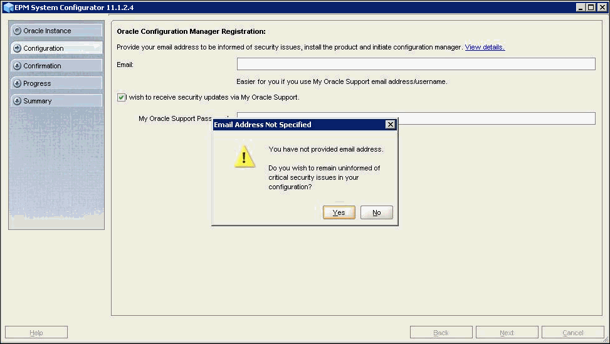The width and height of the screenshot is (610, 344).
Task: Select the Summary step label
Action: [x=38, y=101]
